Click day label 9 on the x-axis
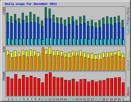Screen dimensions: 131x102 coord(39,99)
